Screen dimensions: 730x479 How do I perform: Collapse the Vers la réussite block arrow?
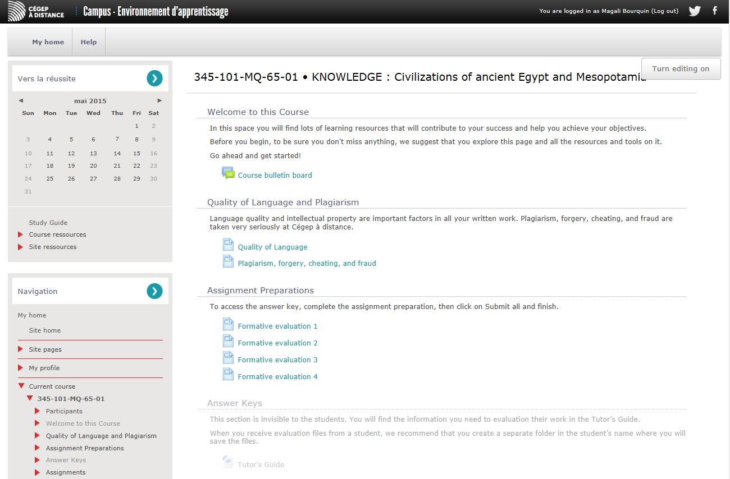tap(154, 79)
